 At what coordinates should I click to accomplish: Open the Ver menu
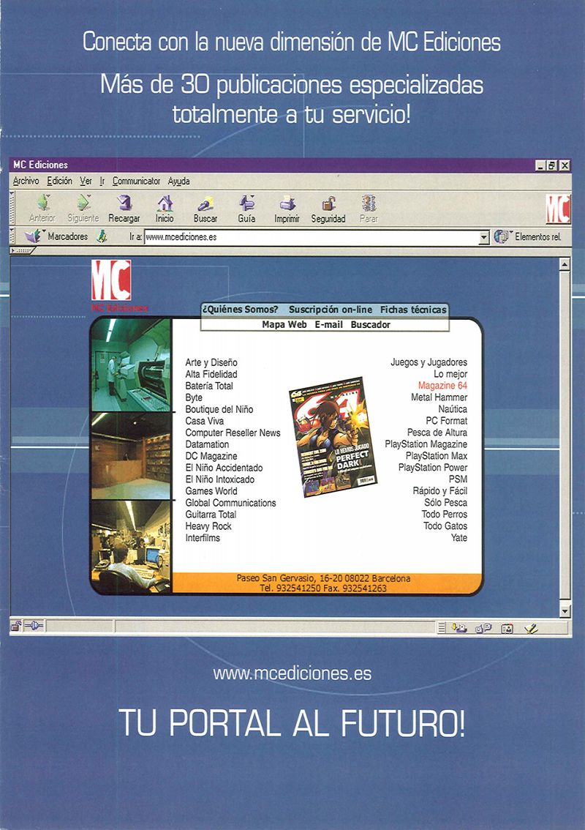[86, 181]
